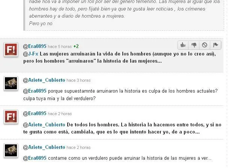Image resolution: width=229 pixels, height=168 pixels.
Task: Click the 'hace 3 horas' timestamp
Action: point(78,80)
